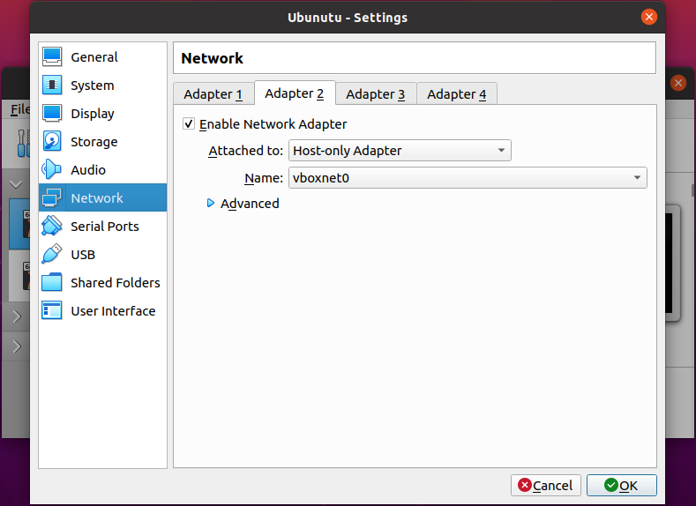Close the Ubuntu Settings dialog
The height and width of the screenshot is (506, 696).
(x=649, y=17)
